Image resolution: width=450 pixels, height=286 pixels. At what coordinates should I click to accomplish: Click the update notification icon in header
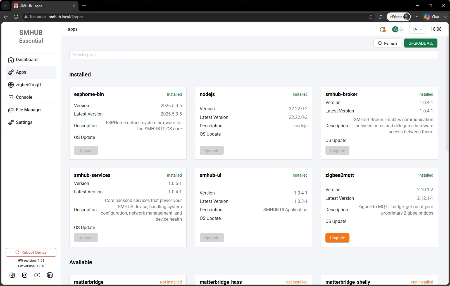(x=383, y=29)
